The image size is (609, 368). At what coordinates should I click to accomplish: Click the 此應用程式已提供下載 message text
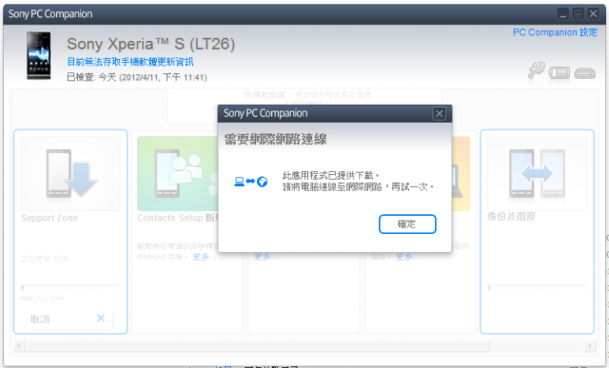pyautogui.click(x=331, y=175)
